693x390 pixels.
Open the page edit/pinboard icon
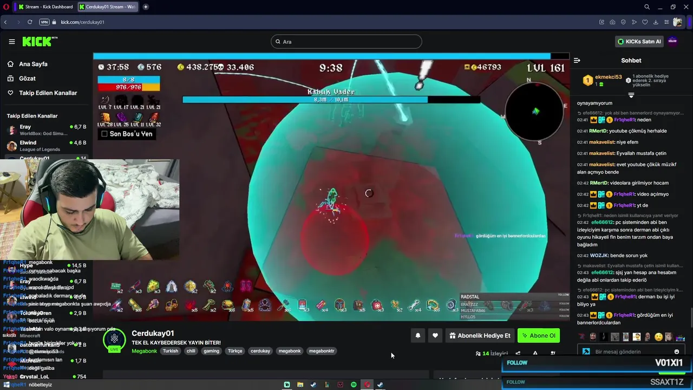(602, 22)
